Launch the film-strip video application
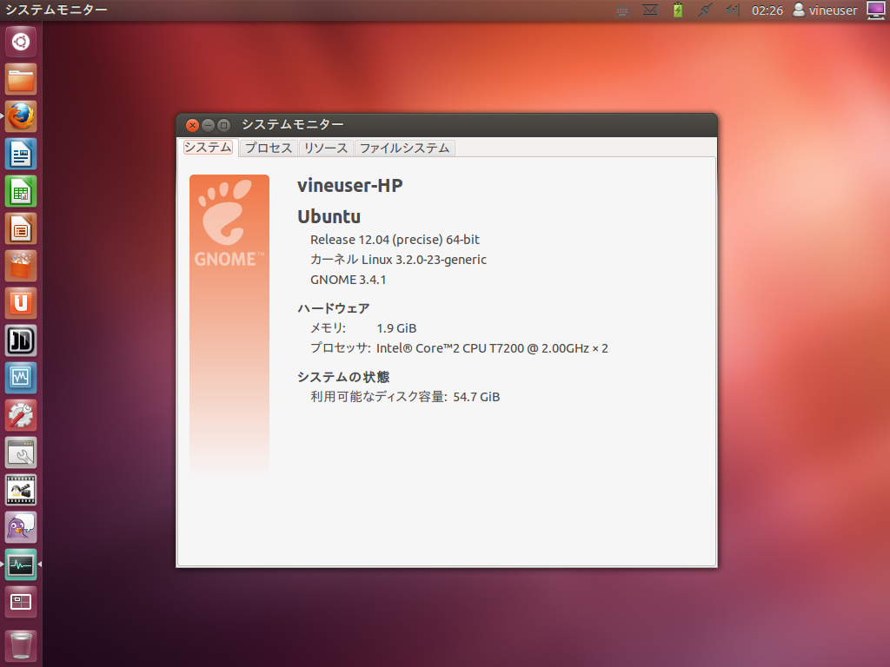Viewport: 890px width, 667px height. click(21, 490)
